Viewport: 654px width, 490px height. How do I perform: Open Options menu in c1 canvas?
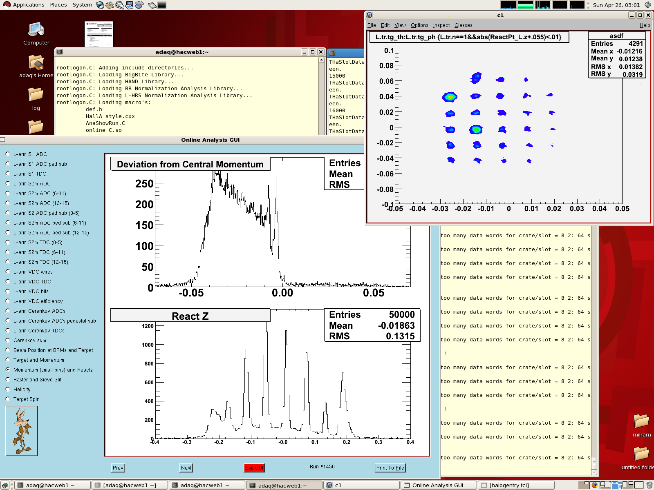point(419,25)
